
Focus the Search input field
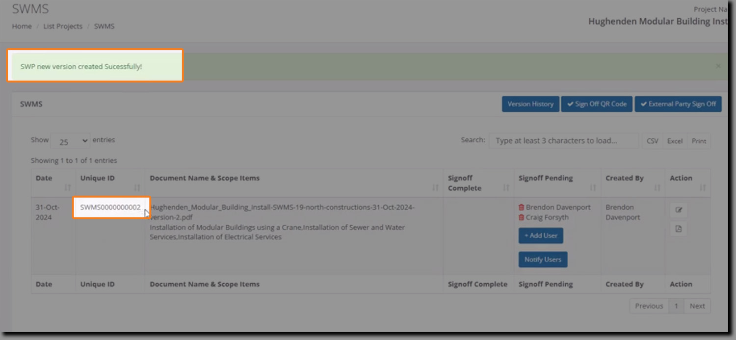click(564, 141)
